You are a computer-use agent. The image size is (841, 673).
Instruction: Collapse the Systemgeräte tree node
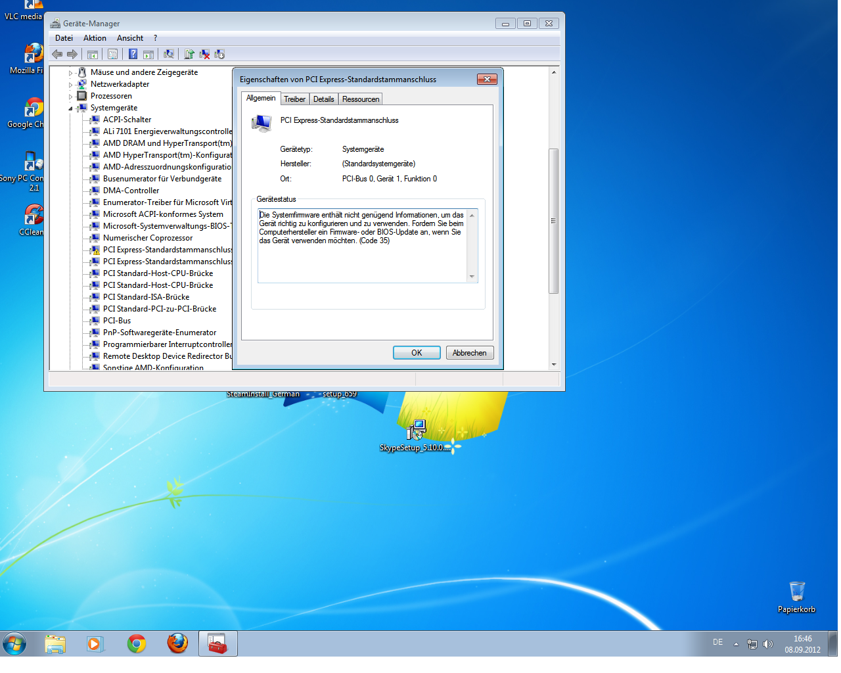pos(71,108)
